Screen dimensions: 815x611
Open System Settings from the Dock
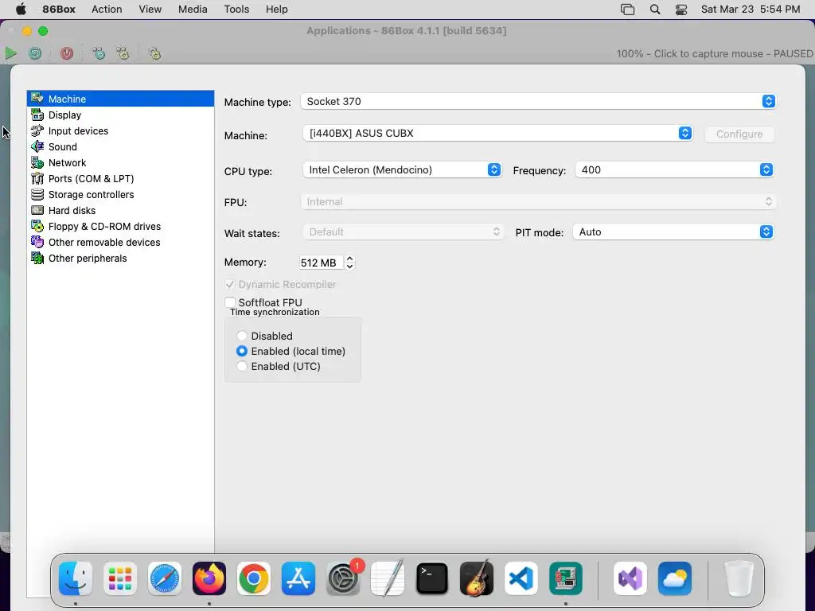[343, 578]
